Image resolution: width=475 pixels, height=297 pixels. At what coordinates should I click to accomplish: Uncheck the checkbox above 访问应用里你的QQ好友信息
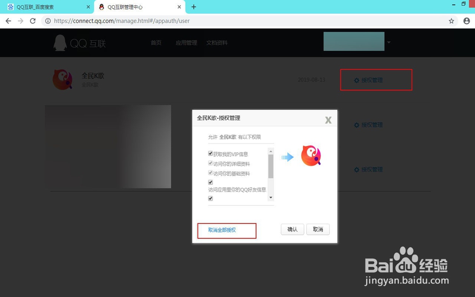click(x=210, y=182)
